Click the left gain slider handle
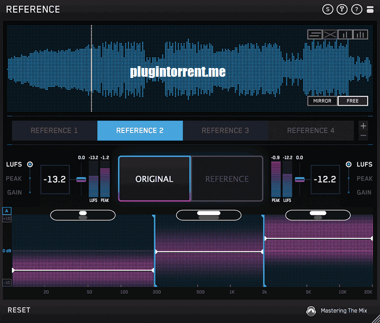 pyautogui.click(x=81, y=180)
